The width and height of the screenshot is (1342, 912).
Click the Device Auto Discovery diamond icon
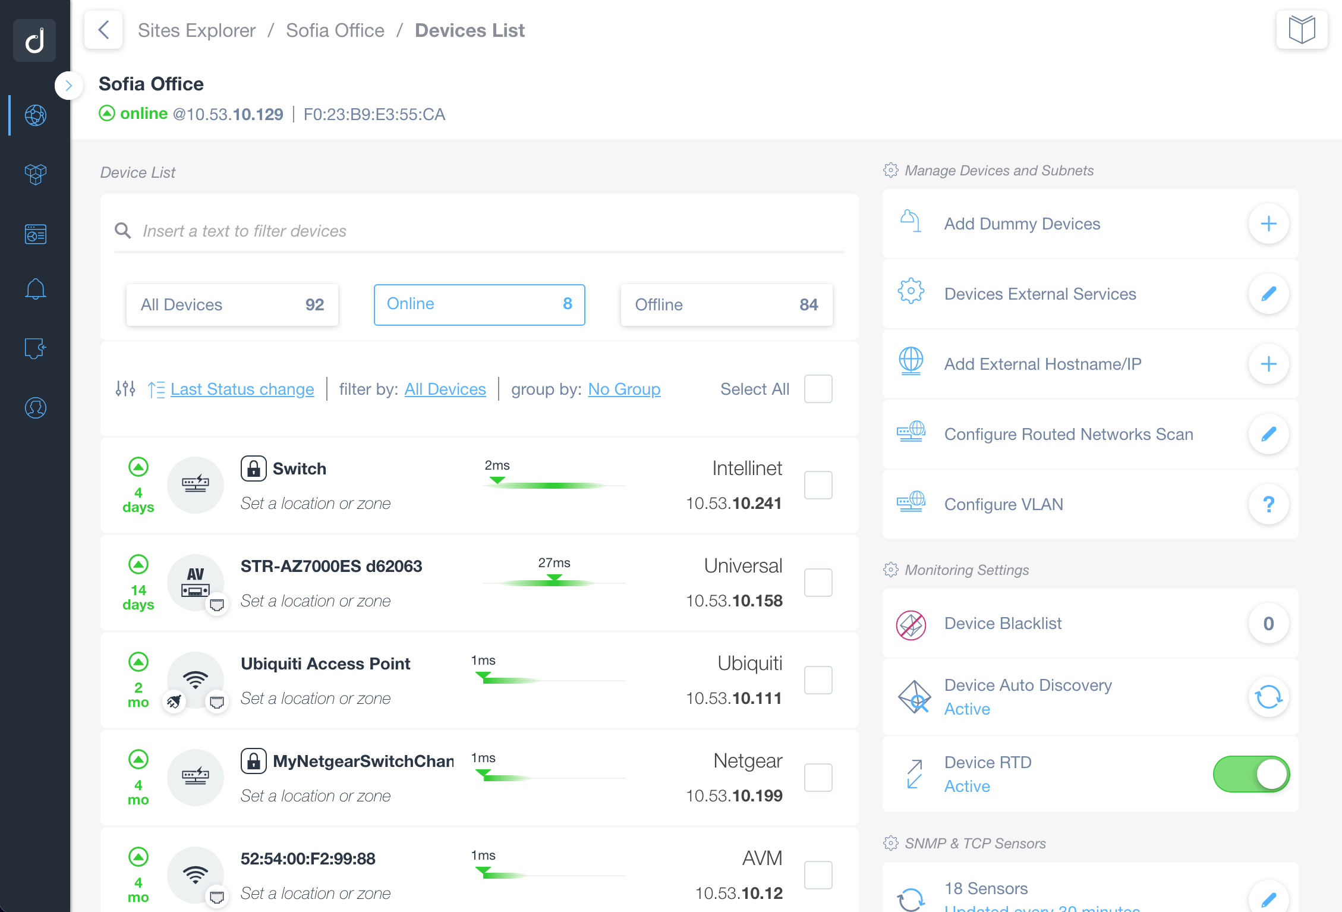click(914, 697)
